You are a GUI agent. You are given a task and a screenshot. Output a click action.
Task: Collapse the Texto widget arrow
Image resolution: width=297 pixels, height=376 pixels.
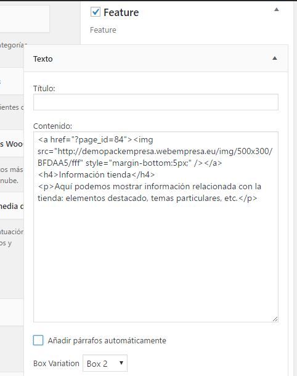[x=275, y=59]
